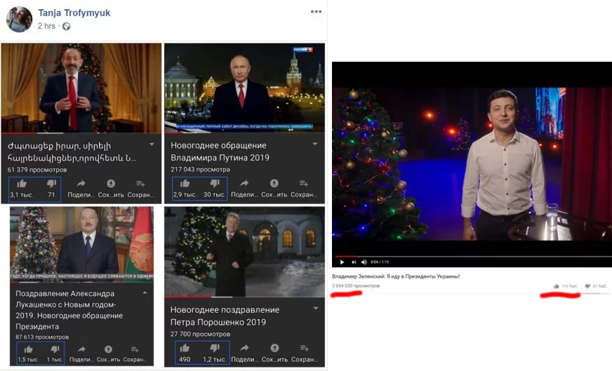
Task: Click title Новогоднее обращение Владимира Путина 2019
Action: tap(220, 151)
